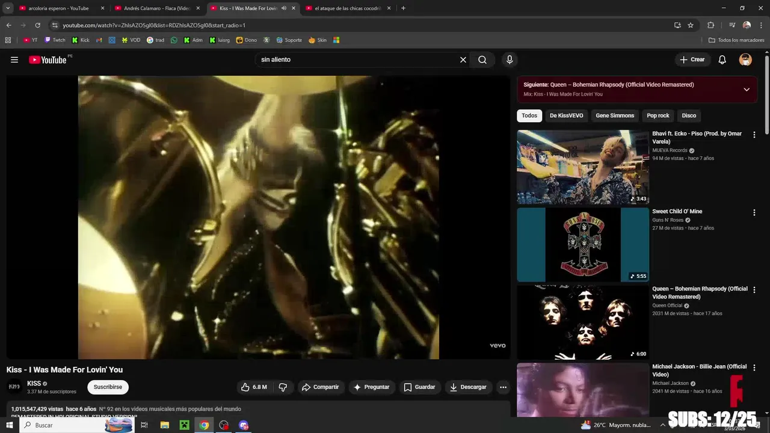Open the tab search dropdown arrow
The height and width of the screenshot is (433, 770).
[8, 8]
